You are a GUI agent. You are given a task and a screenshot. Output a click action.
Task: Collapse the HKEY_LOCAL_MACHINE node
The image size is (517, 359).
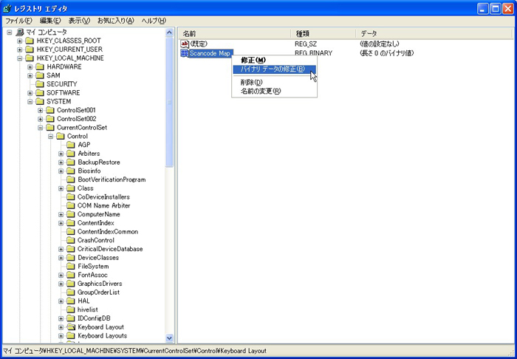click(20, 58)
